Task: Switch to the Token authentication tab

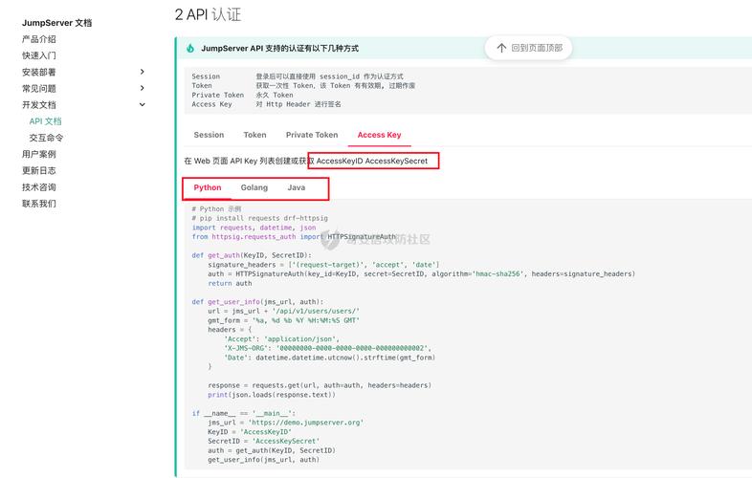Action: (254, 135)
